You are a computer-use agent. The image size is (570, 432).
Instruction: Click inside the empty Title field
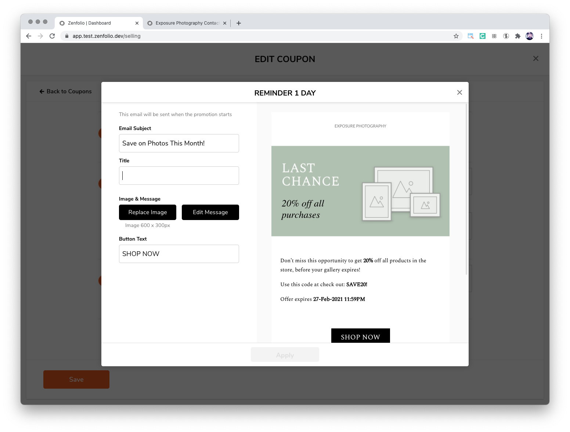(179, 175)
